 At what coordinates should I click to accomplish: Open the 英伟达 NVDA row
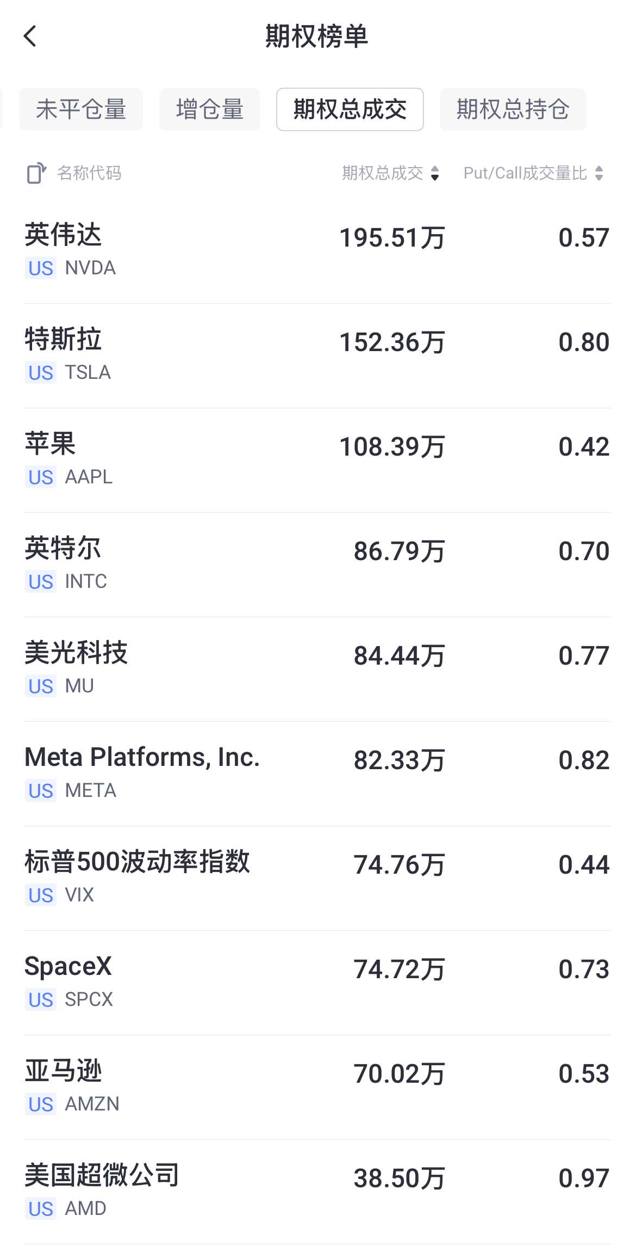coord(317,251)
